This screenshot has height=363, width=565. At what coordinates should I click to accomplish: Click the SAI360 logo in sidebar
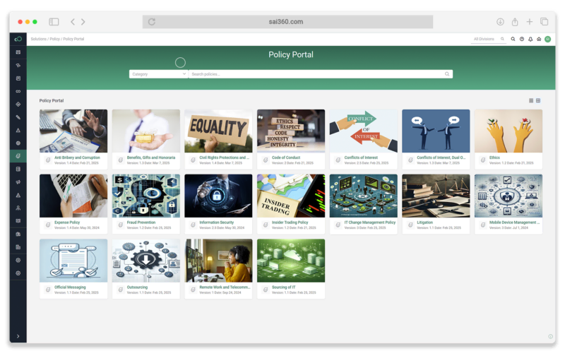coord(18,39)
